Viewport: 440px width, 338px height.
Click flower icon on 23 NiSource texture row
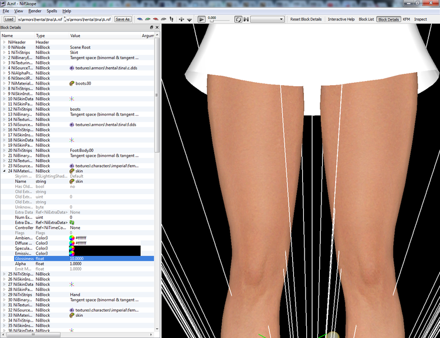coord(72,166)
